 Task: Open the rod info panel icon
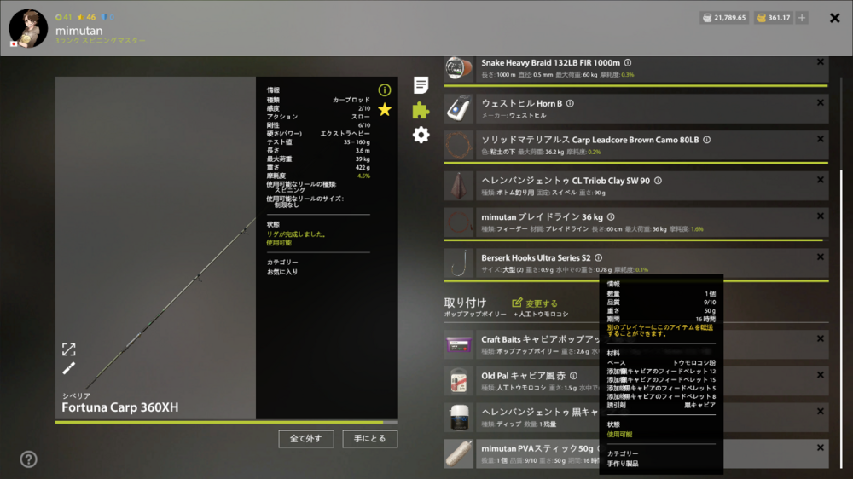(x=385, y=89)
